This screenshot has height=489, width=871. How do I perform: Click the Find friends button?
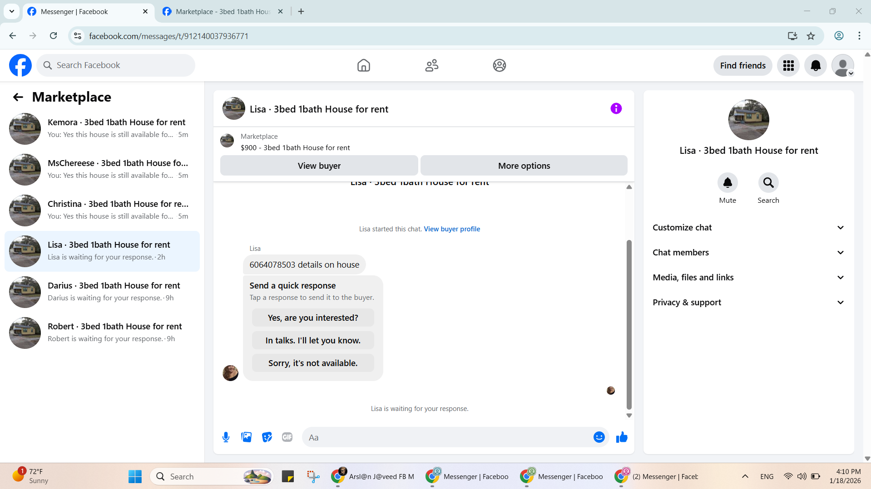[x=742, y=65]
